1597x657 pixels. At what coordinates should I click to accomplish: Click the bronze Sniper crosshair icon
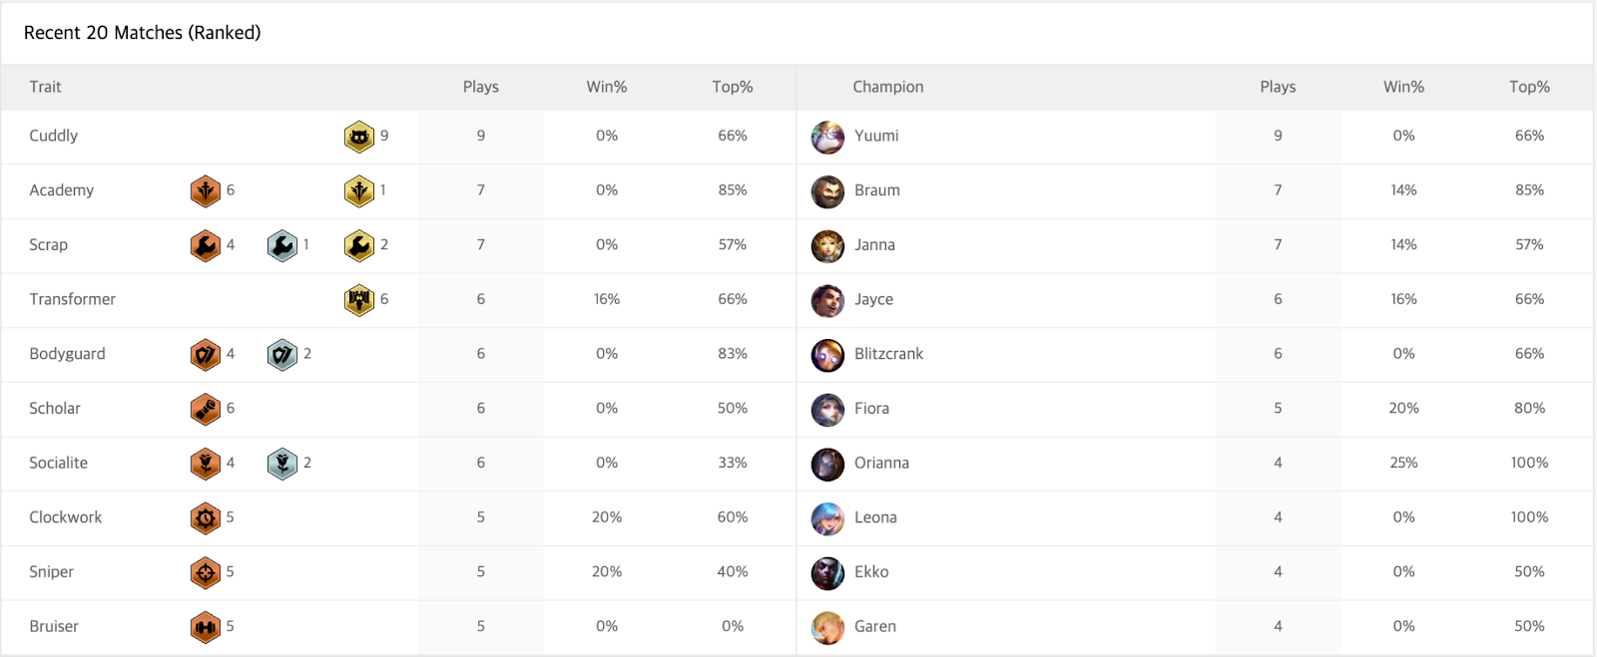(x=206, y=572)
